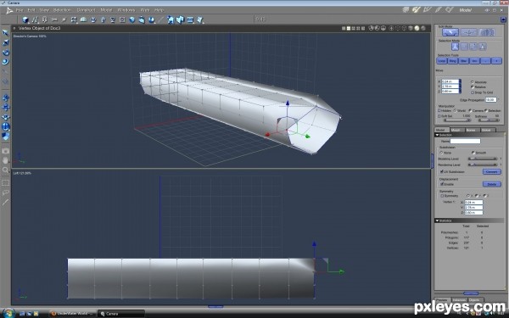Click the Vertex 1 X coordinate field
509x318 pixels.
(473, 202)
